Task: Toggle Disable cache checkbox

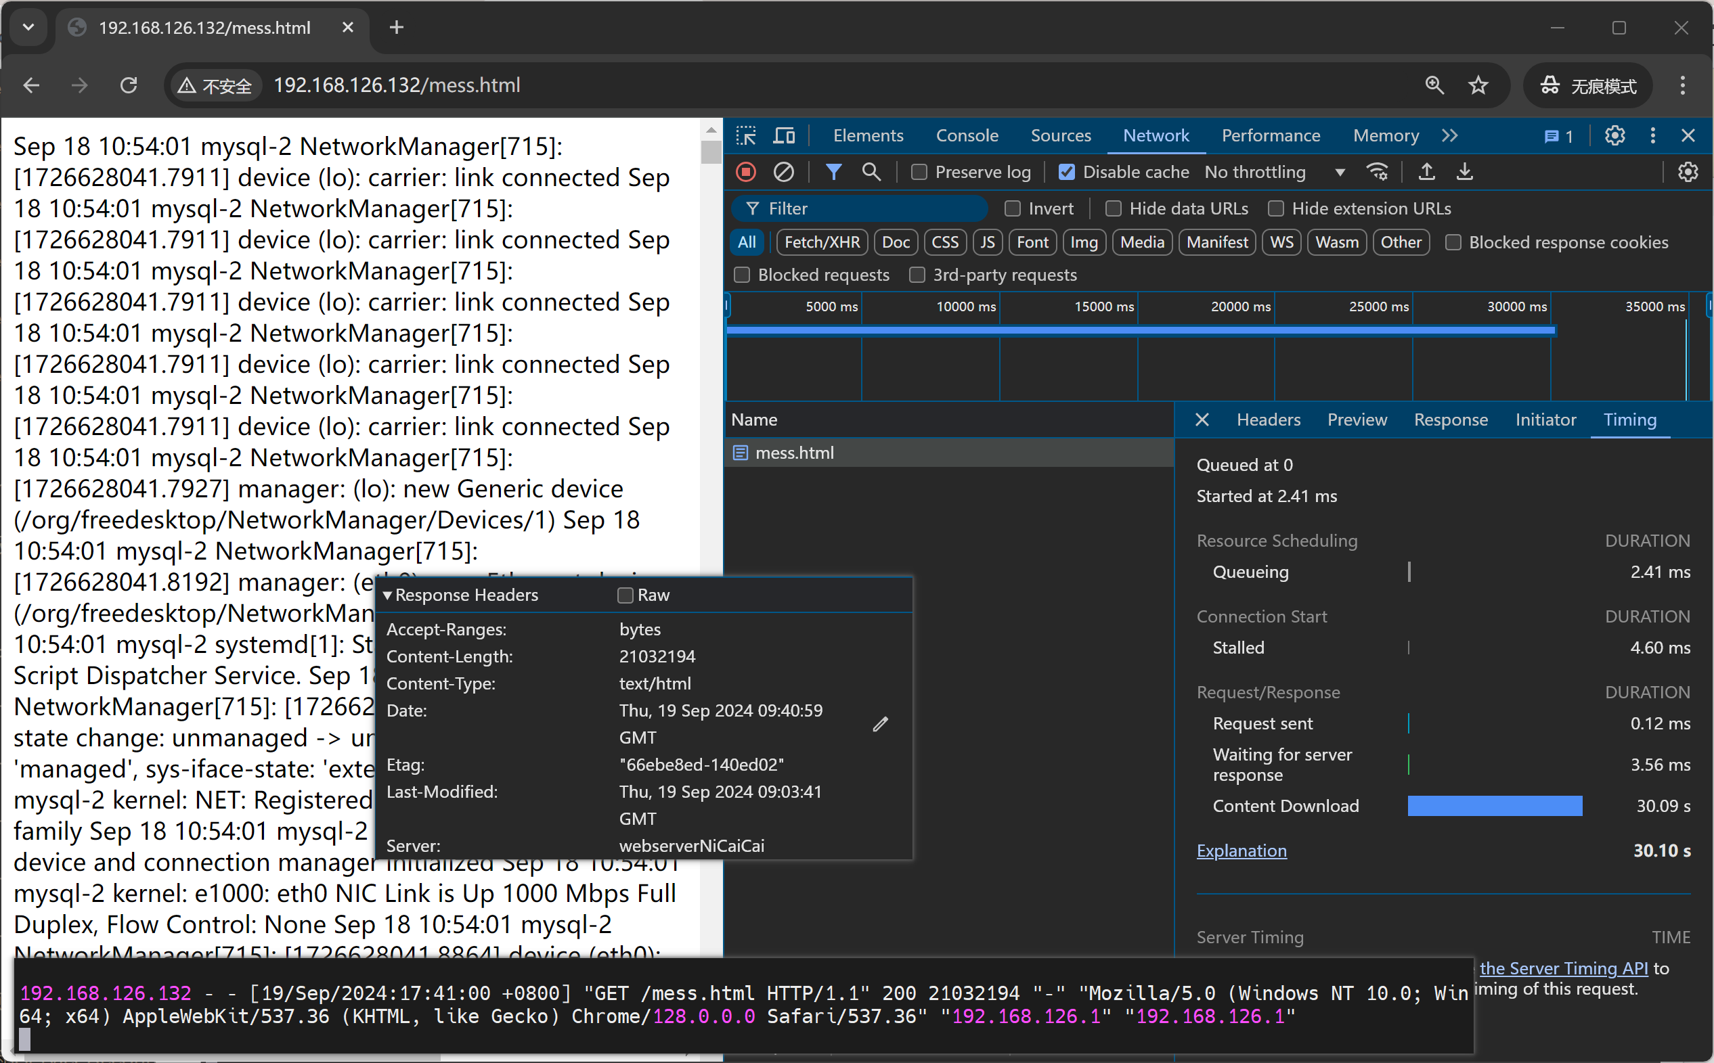Action: pos(1065,173)
